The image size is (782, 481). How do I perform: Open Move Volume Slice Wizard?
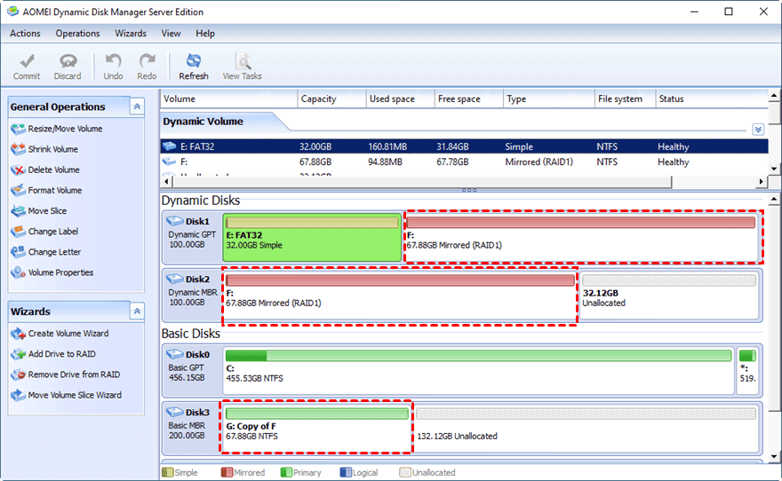[x=75, y=395]
